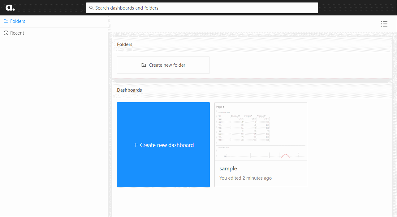397x217 pixels.
Task: Click the plus icon on blue tile
Action: point(135,145)
